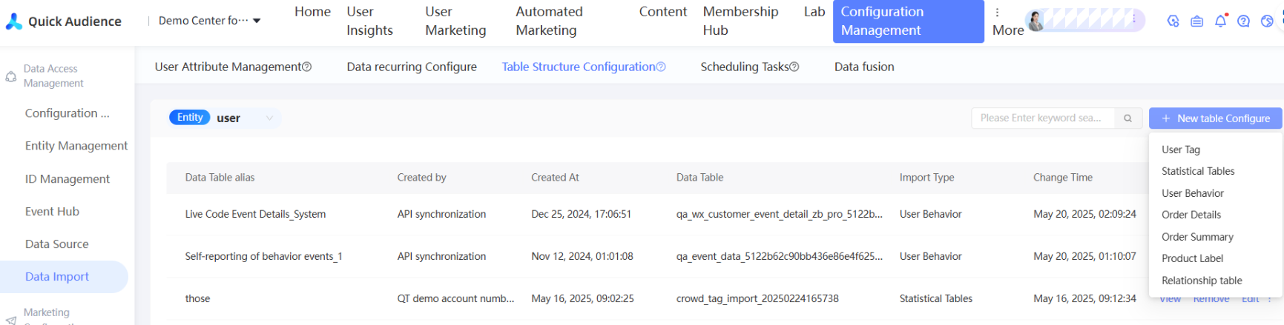Open the notifications bell
Image resolution: width=1284 pixels, height=325 pixels.
pos(1220,21)
